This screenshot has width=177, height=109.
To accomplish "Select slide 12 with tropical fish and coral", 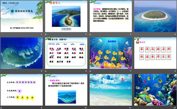I will [155, 90].
